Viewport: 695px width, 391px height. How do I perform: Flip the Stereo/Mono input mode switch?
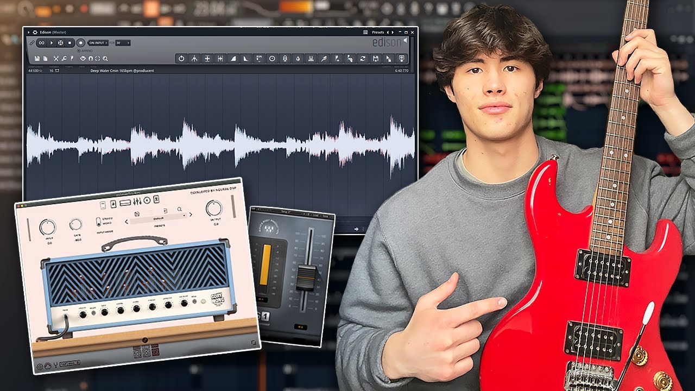click(x=98, y=222)
